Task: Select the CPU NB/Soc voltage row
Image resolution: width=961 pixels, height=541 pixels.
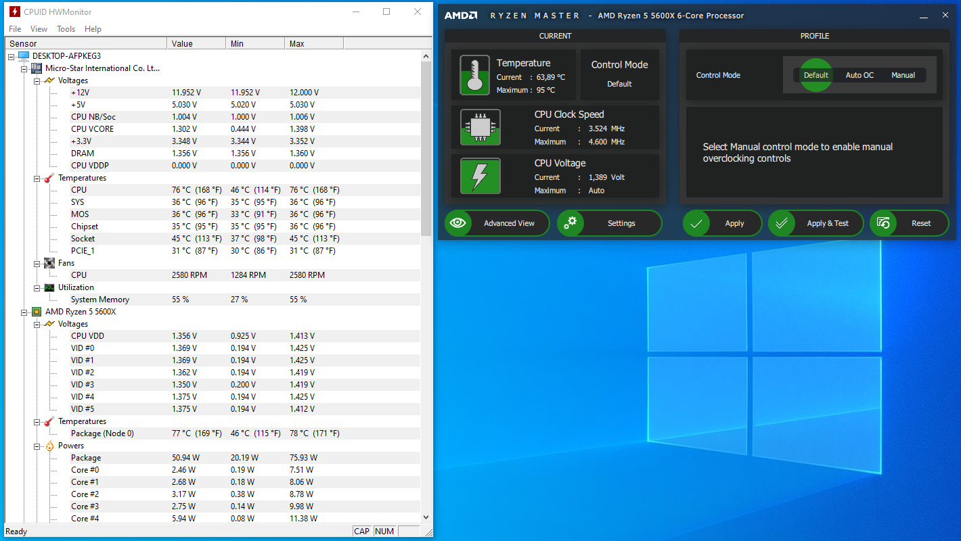Action: tap(213, 117)
